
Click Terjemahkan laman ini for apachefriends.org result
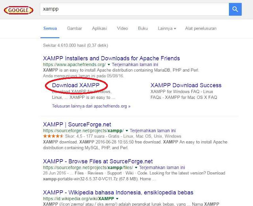point(135,64)
